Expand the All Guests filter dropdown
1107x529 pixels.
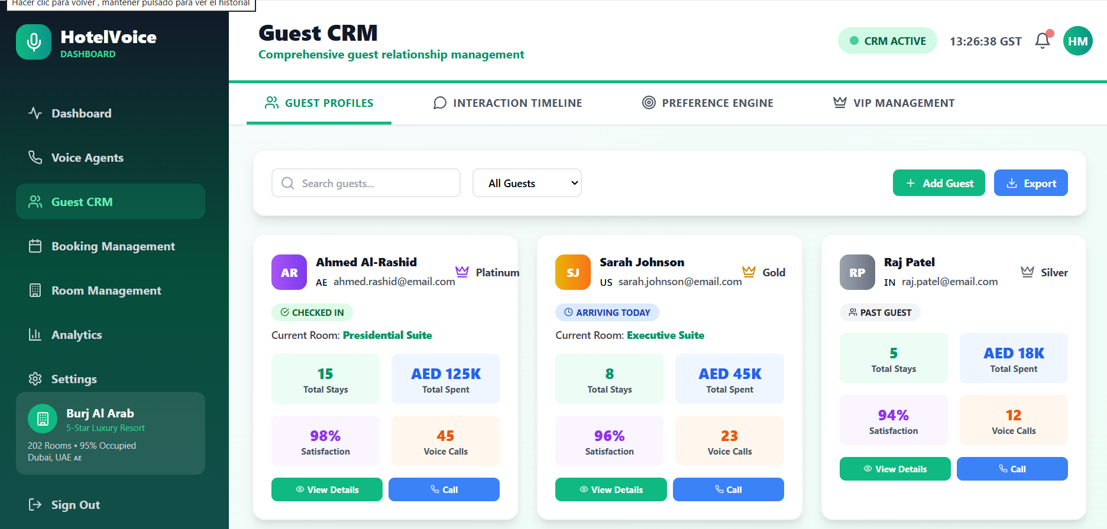[527, 183]
